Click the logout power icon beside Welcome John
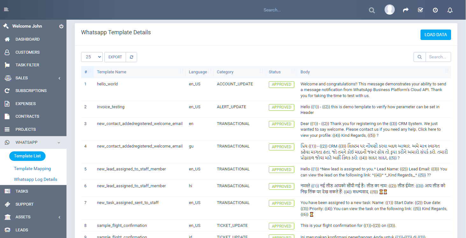Viewport: 466px width, 238px height. (x=61, y=26)
